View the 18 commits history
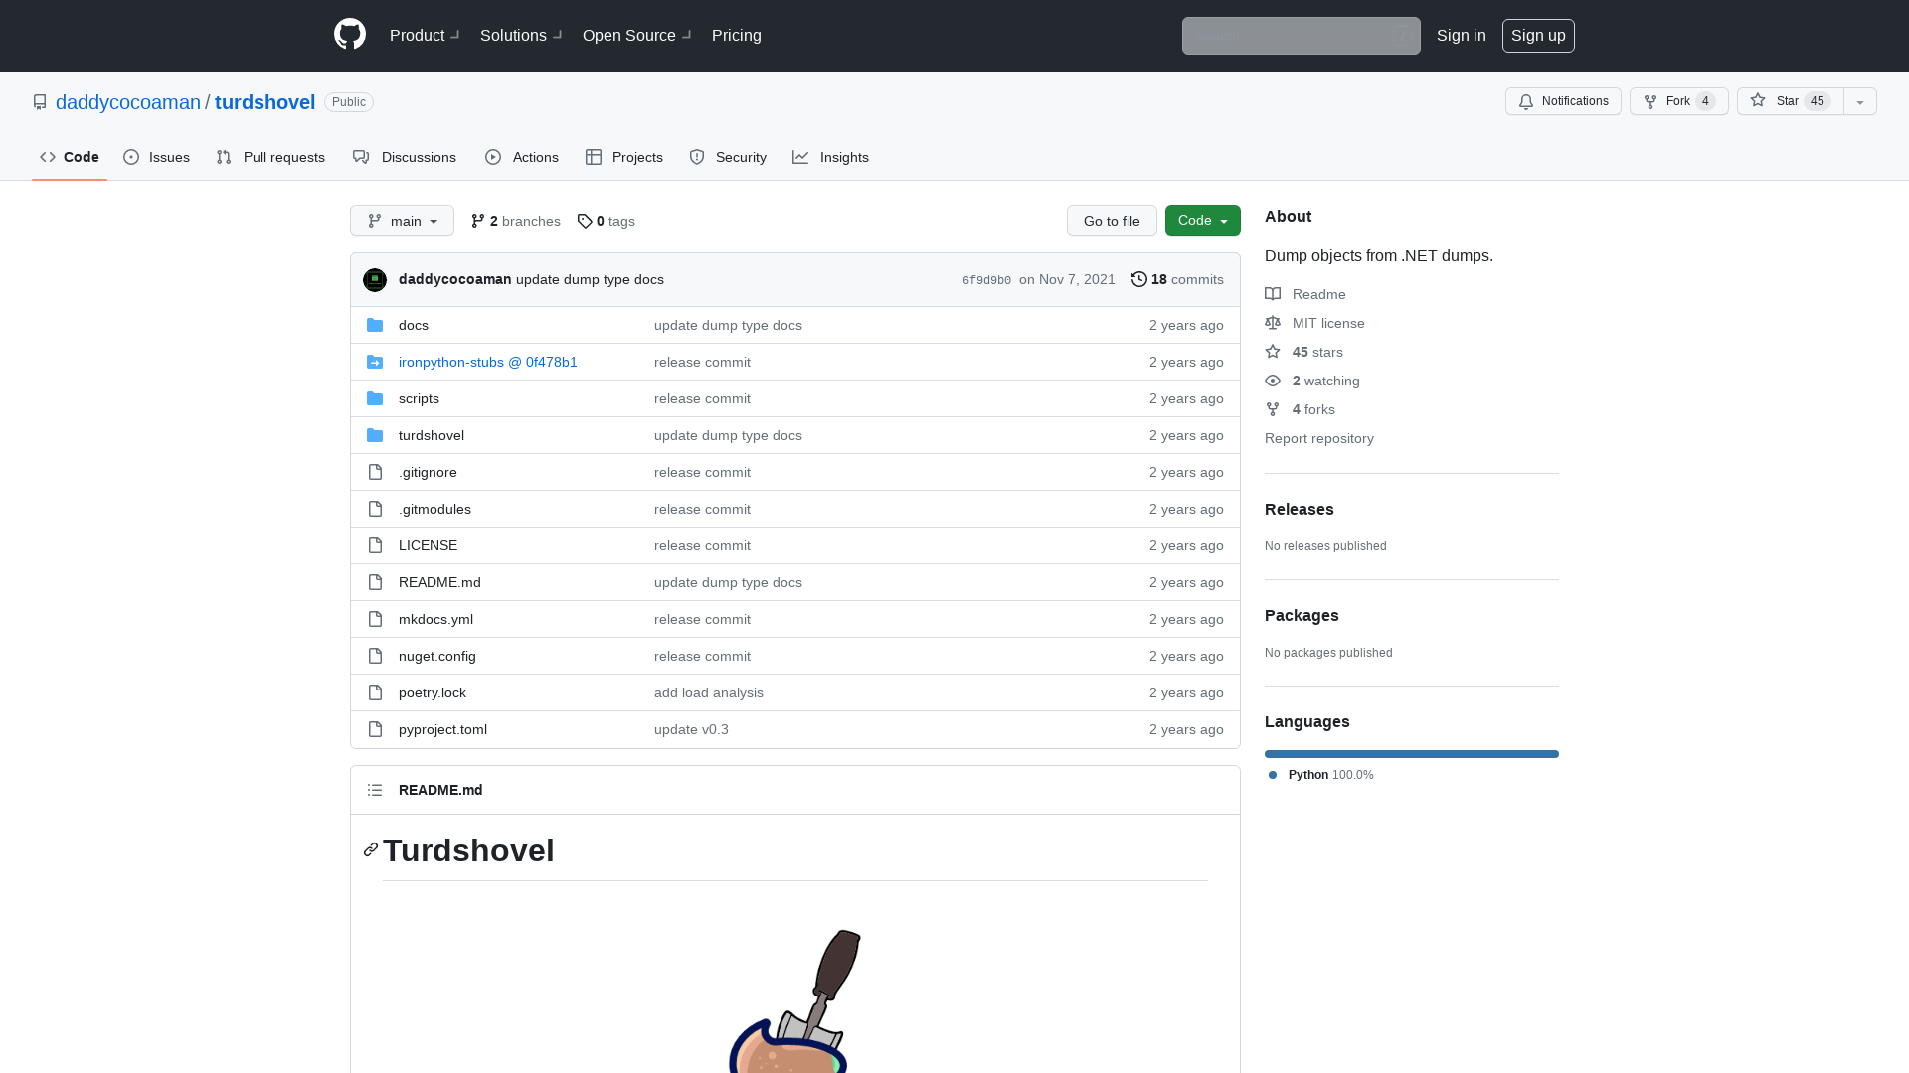Viewport: 1909px width, 1073px height. (x=1177, y=279)
